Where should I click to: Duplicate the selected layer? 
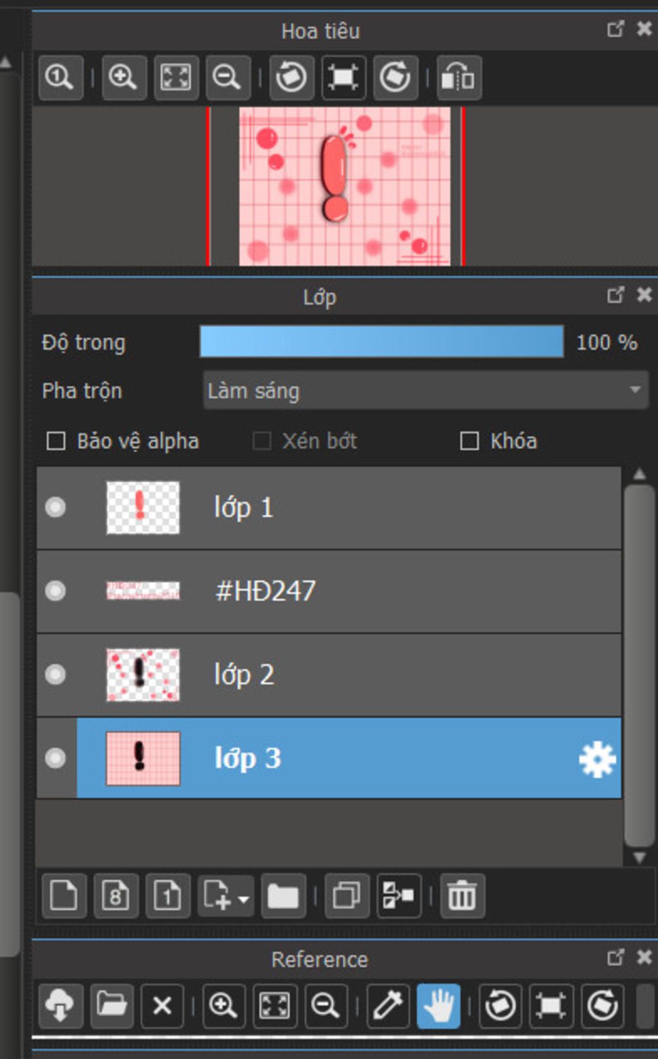[346, 895]
